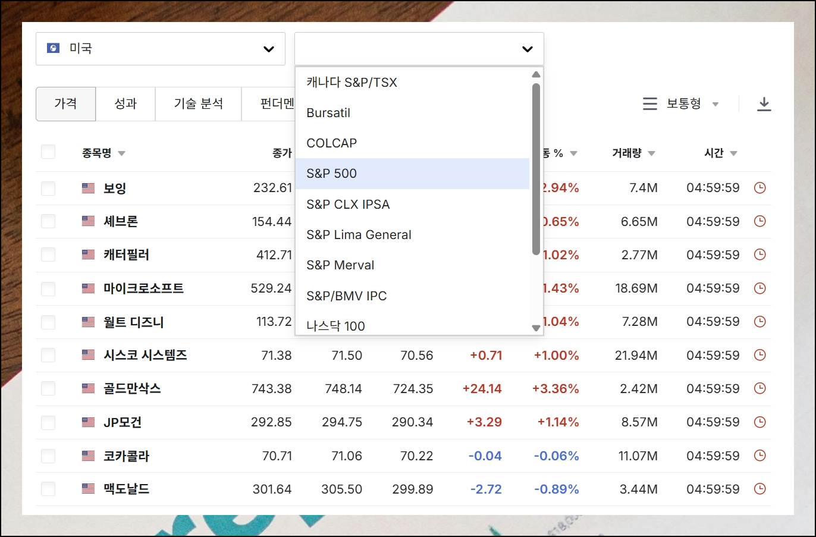Check the box for 보잉
The image size is (816, 537).
48,189
